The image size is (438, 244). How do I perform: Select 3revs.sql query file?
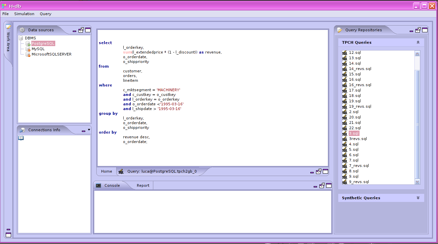pyautogui.click(x=358, y=139)
